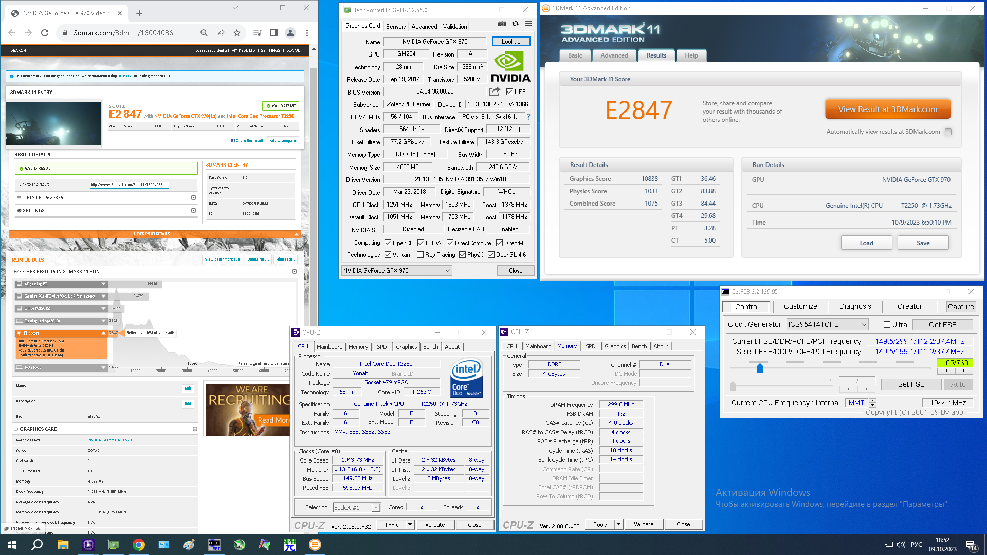This screenshot has width=987, height=555.
Task: Open Chrome zoom magnifier icon in address bar
Action: point(204,33)
